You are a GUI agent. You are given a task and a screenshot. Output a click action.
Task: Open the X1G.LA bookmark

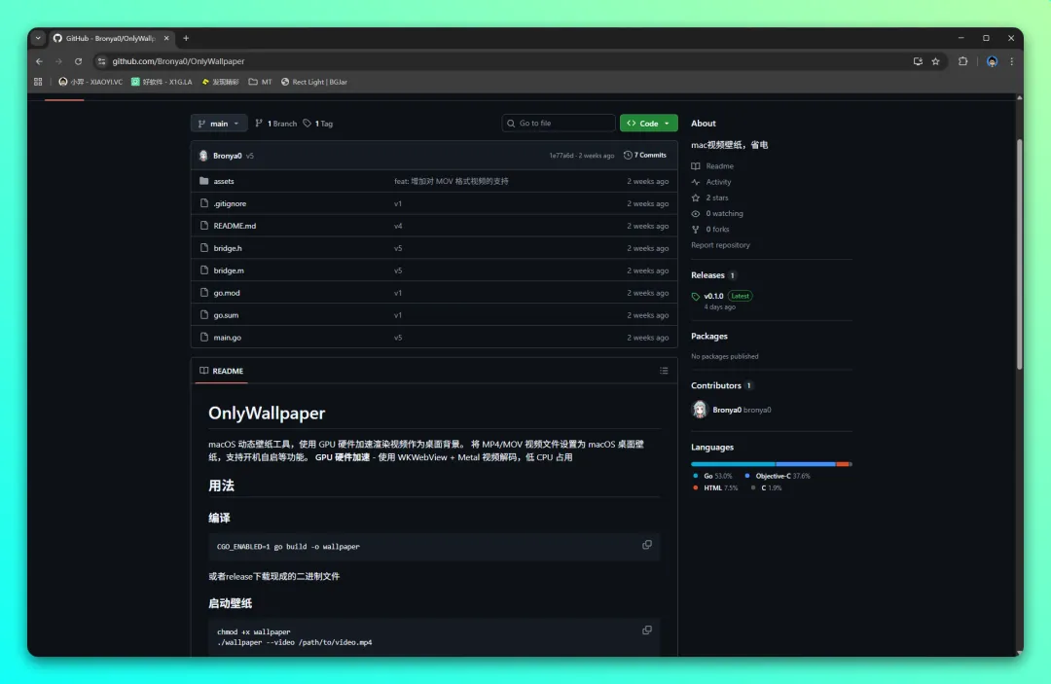point(162,82)
